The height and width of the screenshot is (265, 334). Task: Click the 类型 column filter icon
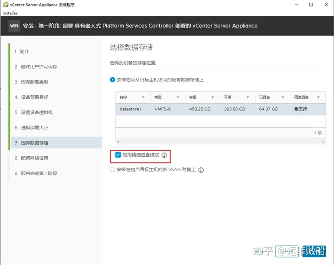[x=178, y=98]
